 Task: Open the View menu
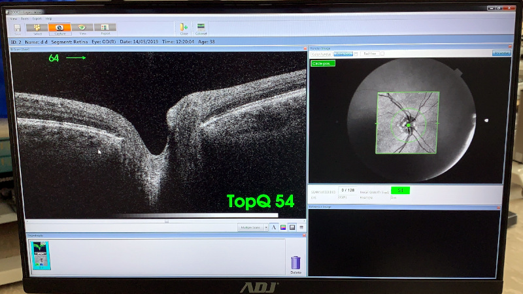point(14,18)
